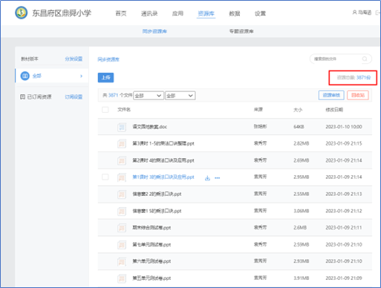Click the 3871 file count number in filter bar

[x=113, y=95]
